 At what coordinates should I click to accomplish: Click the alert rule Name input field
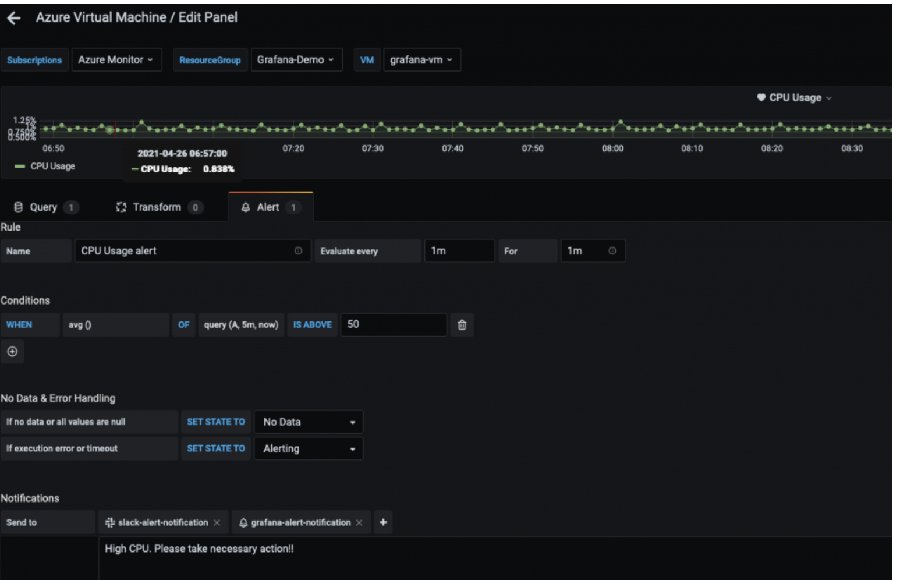[x=193, y=251]
